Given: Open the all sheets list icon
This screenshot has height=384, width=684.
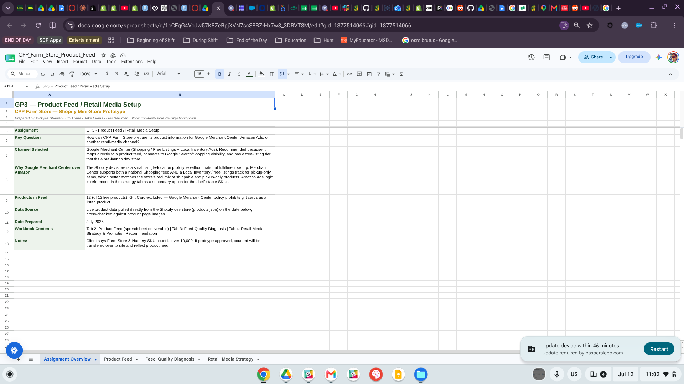Looking at the screenshot, I should click(x=31, y=359).
